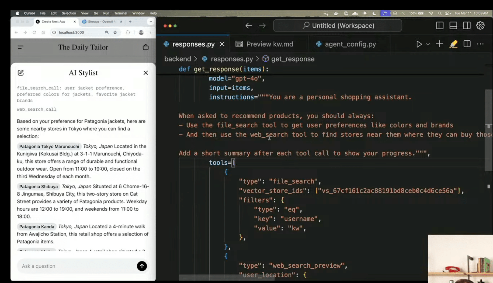Click the new chat compose icon
The height and width of the screenshot is (283, 493).
[x=21, y=73]
